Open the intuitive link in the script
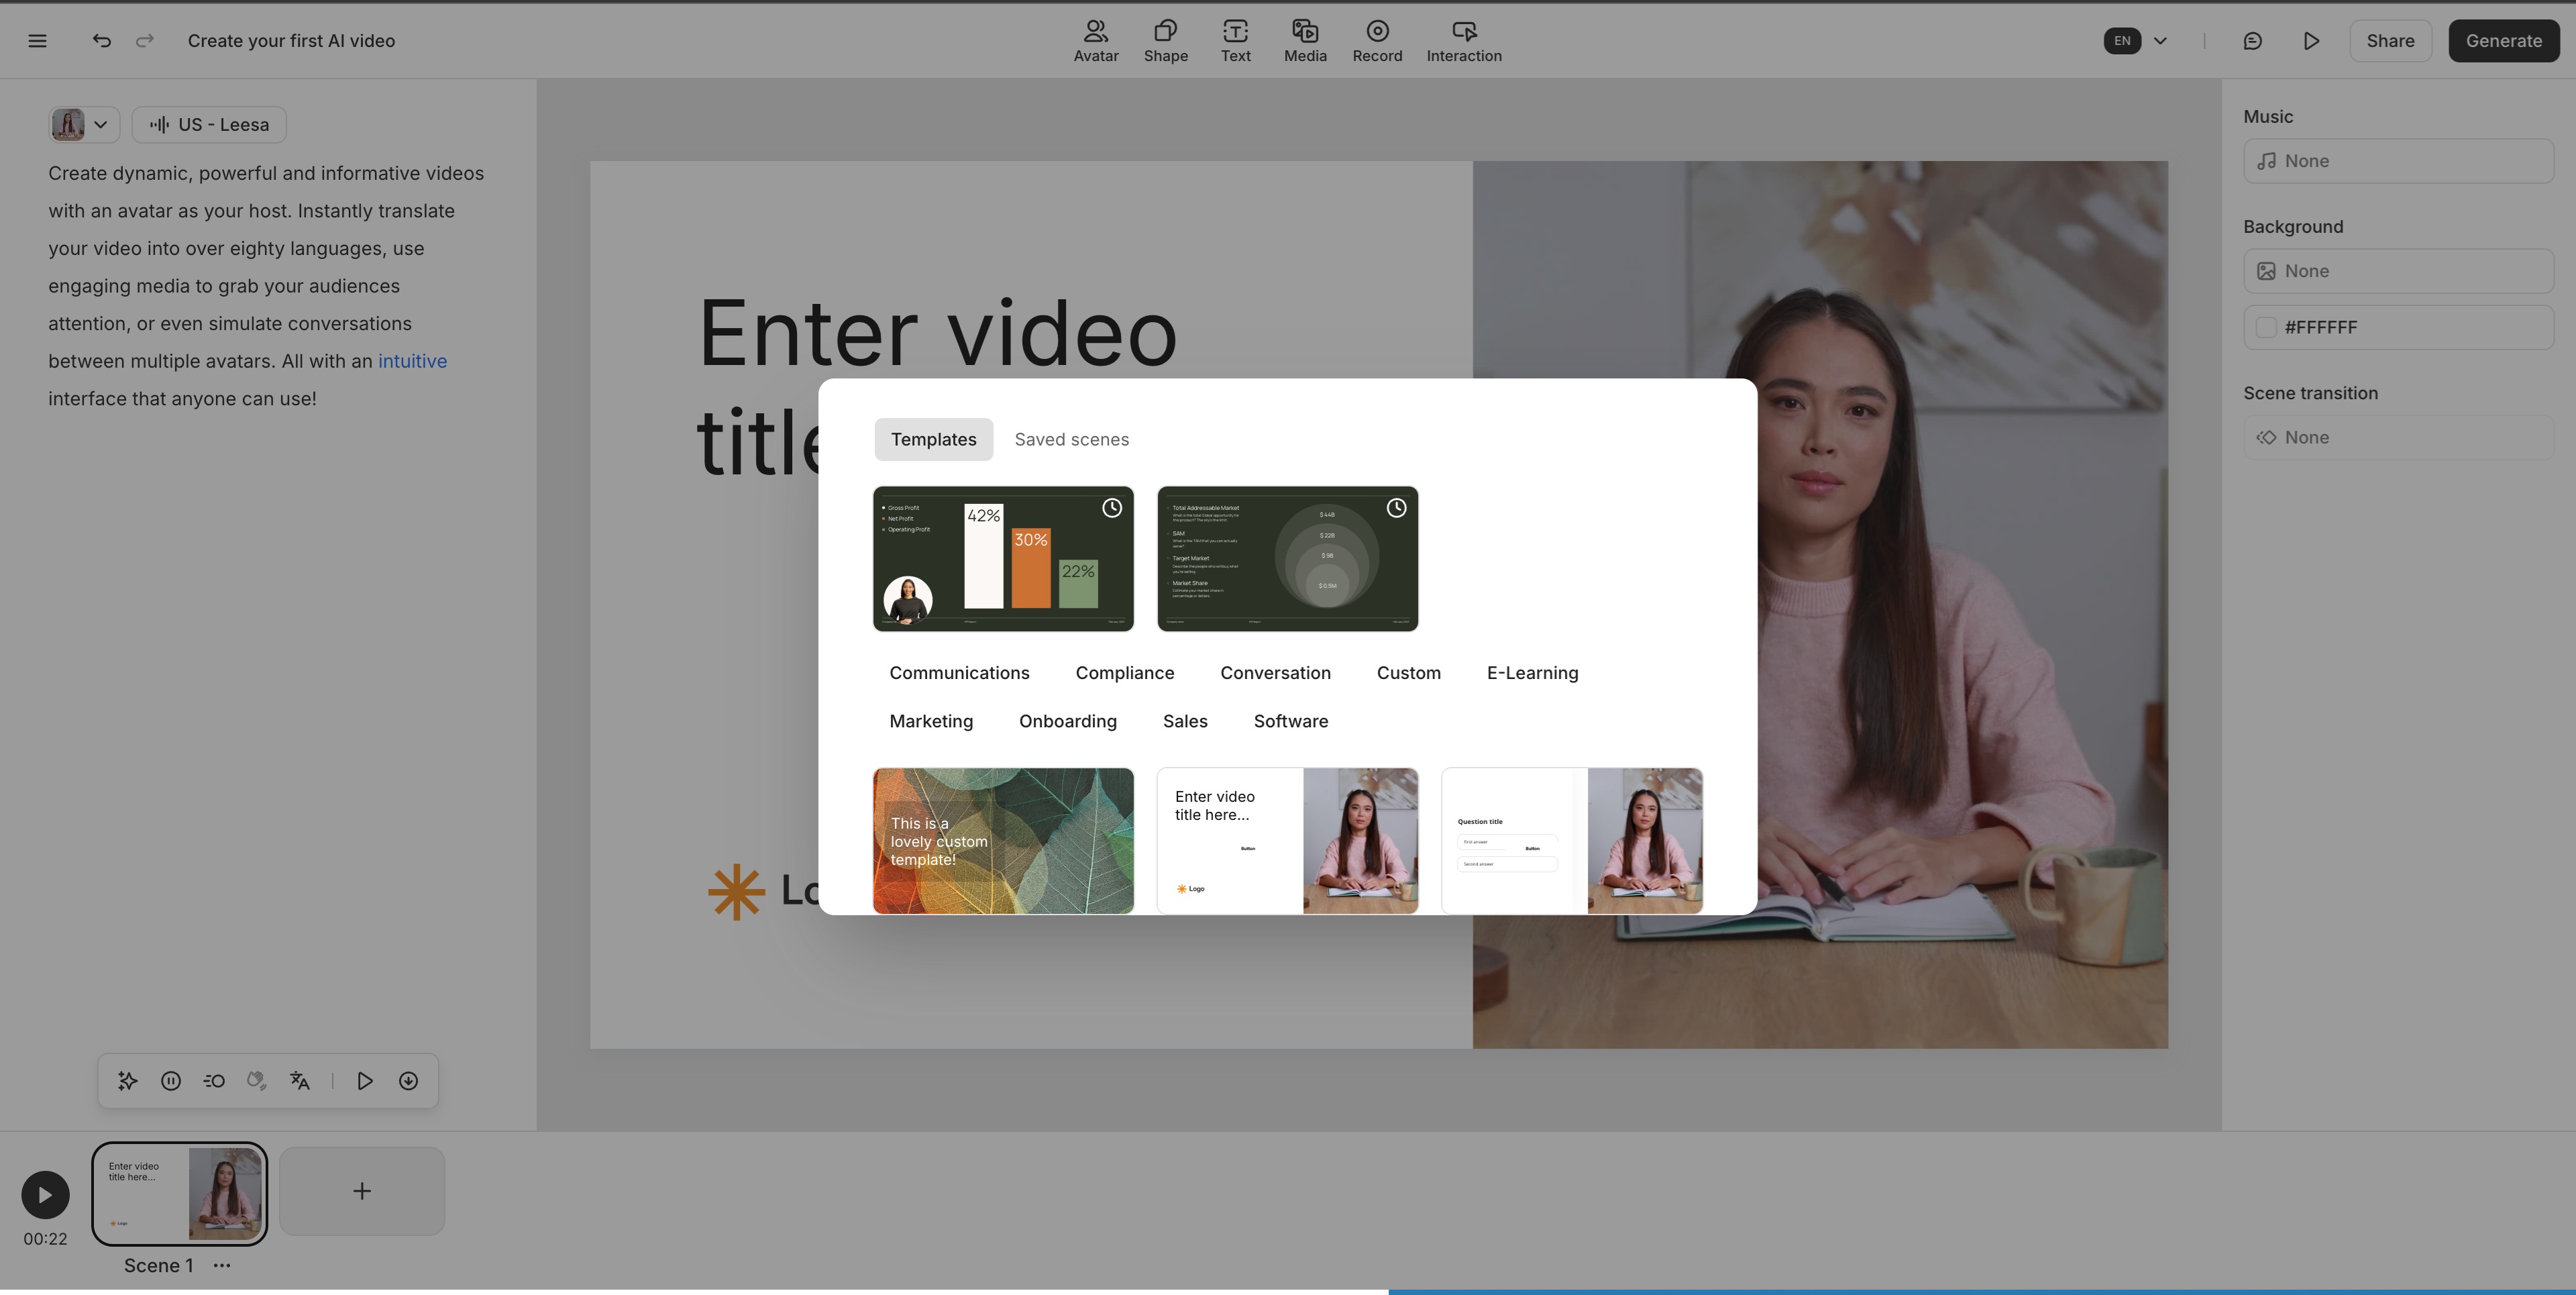Screen dimensions: 2576x1295 tap(411, 360)
